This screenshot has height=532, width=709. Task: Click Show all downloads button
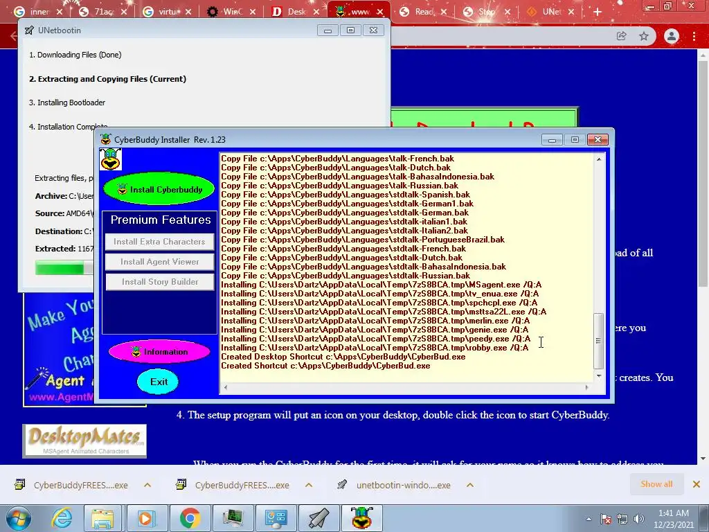coord(656,484)
